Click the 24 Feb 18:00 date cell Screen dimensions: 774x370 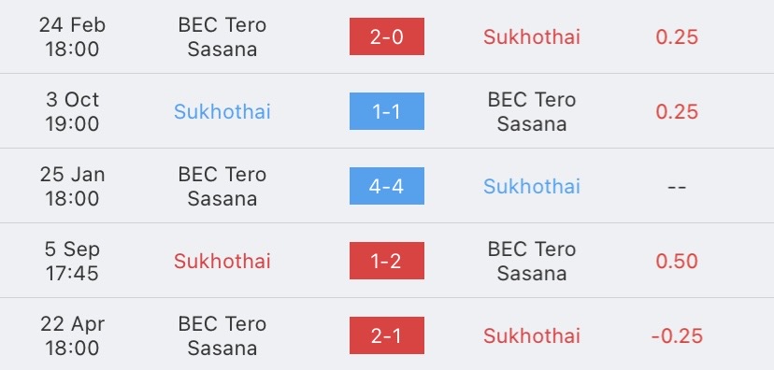(x=72, y=37)
